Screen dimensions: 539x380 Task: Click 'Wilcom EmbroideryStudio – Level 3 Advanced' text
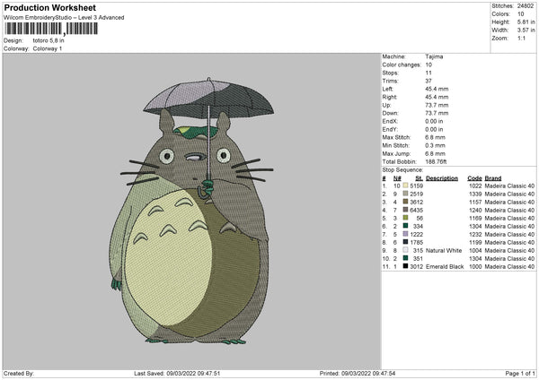[64, 18]
